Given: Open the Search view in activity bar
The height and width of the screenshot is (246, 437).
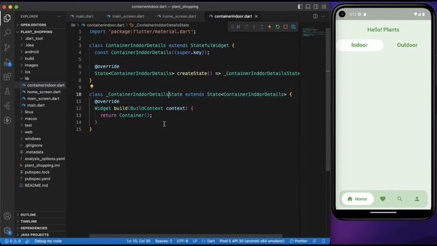Looking at the screenshot, I should 8,33.
